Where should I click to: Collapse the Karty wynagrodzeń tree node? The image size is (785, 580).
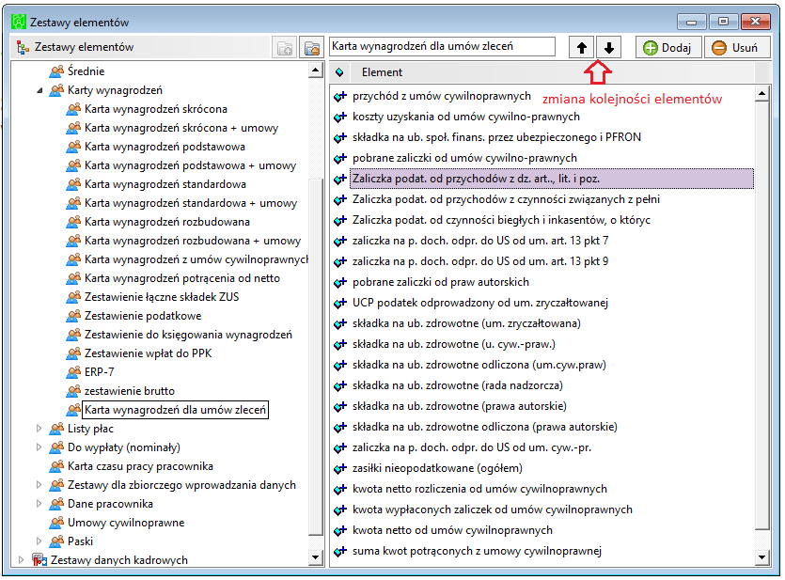point(39,90)
